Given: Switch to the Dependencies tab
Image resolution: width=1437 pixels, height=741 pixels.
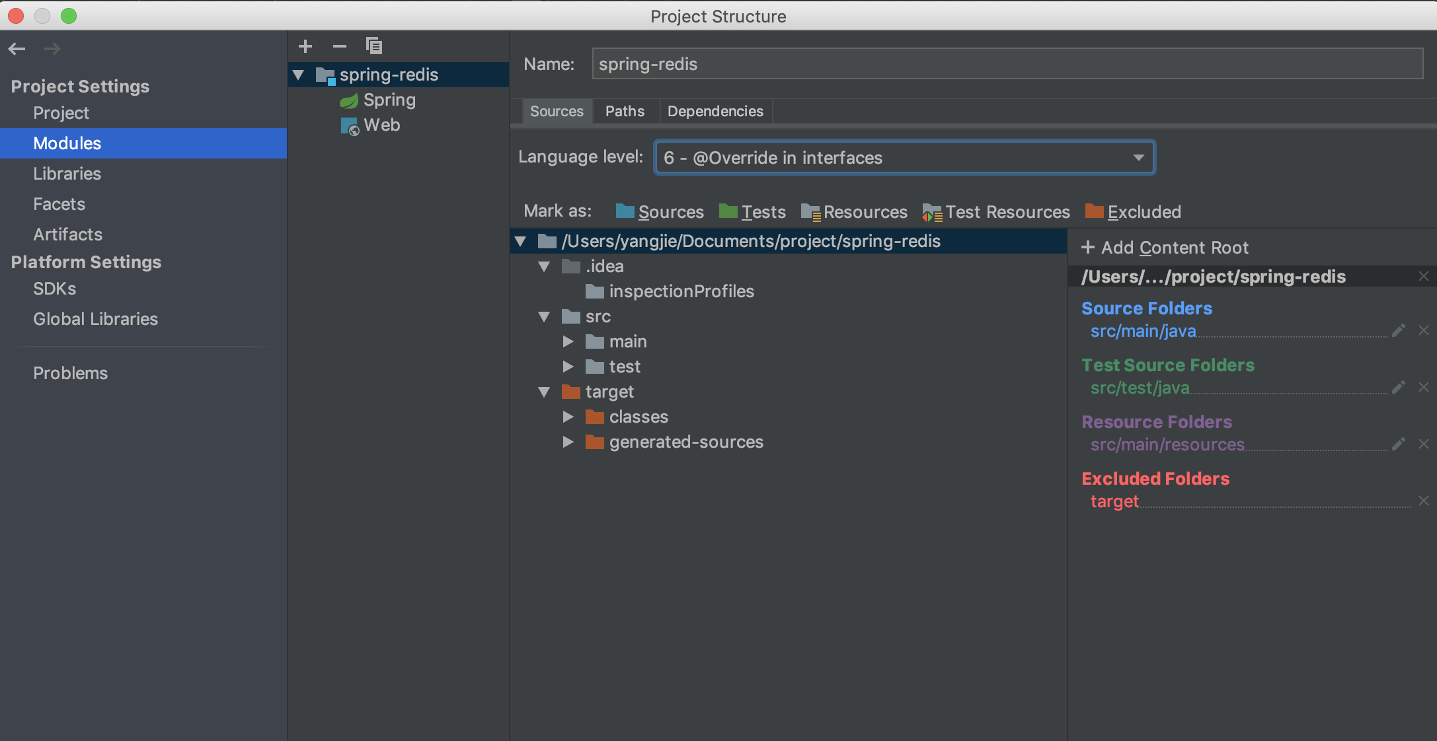Looking at the screenshot, I should pyautogui.click(x=715, y=112).
